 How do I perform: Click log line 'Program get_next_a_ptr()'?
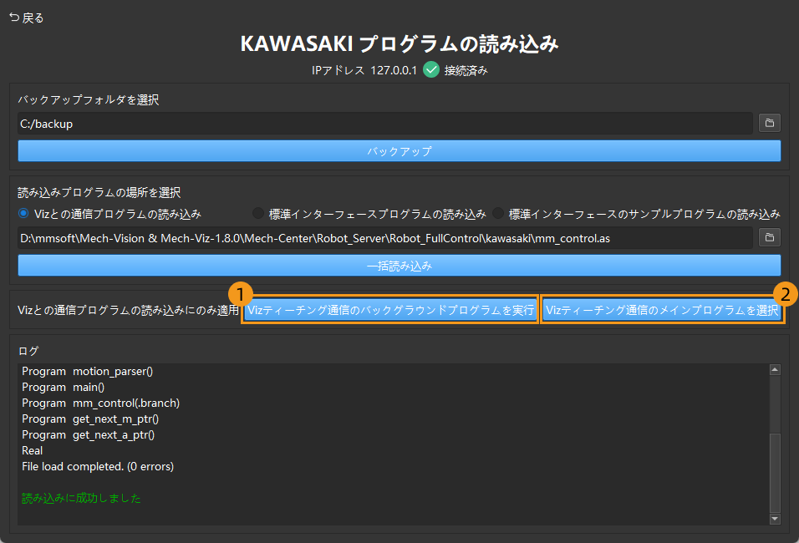pos(88,434)
